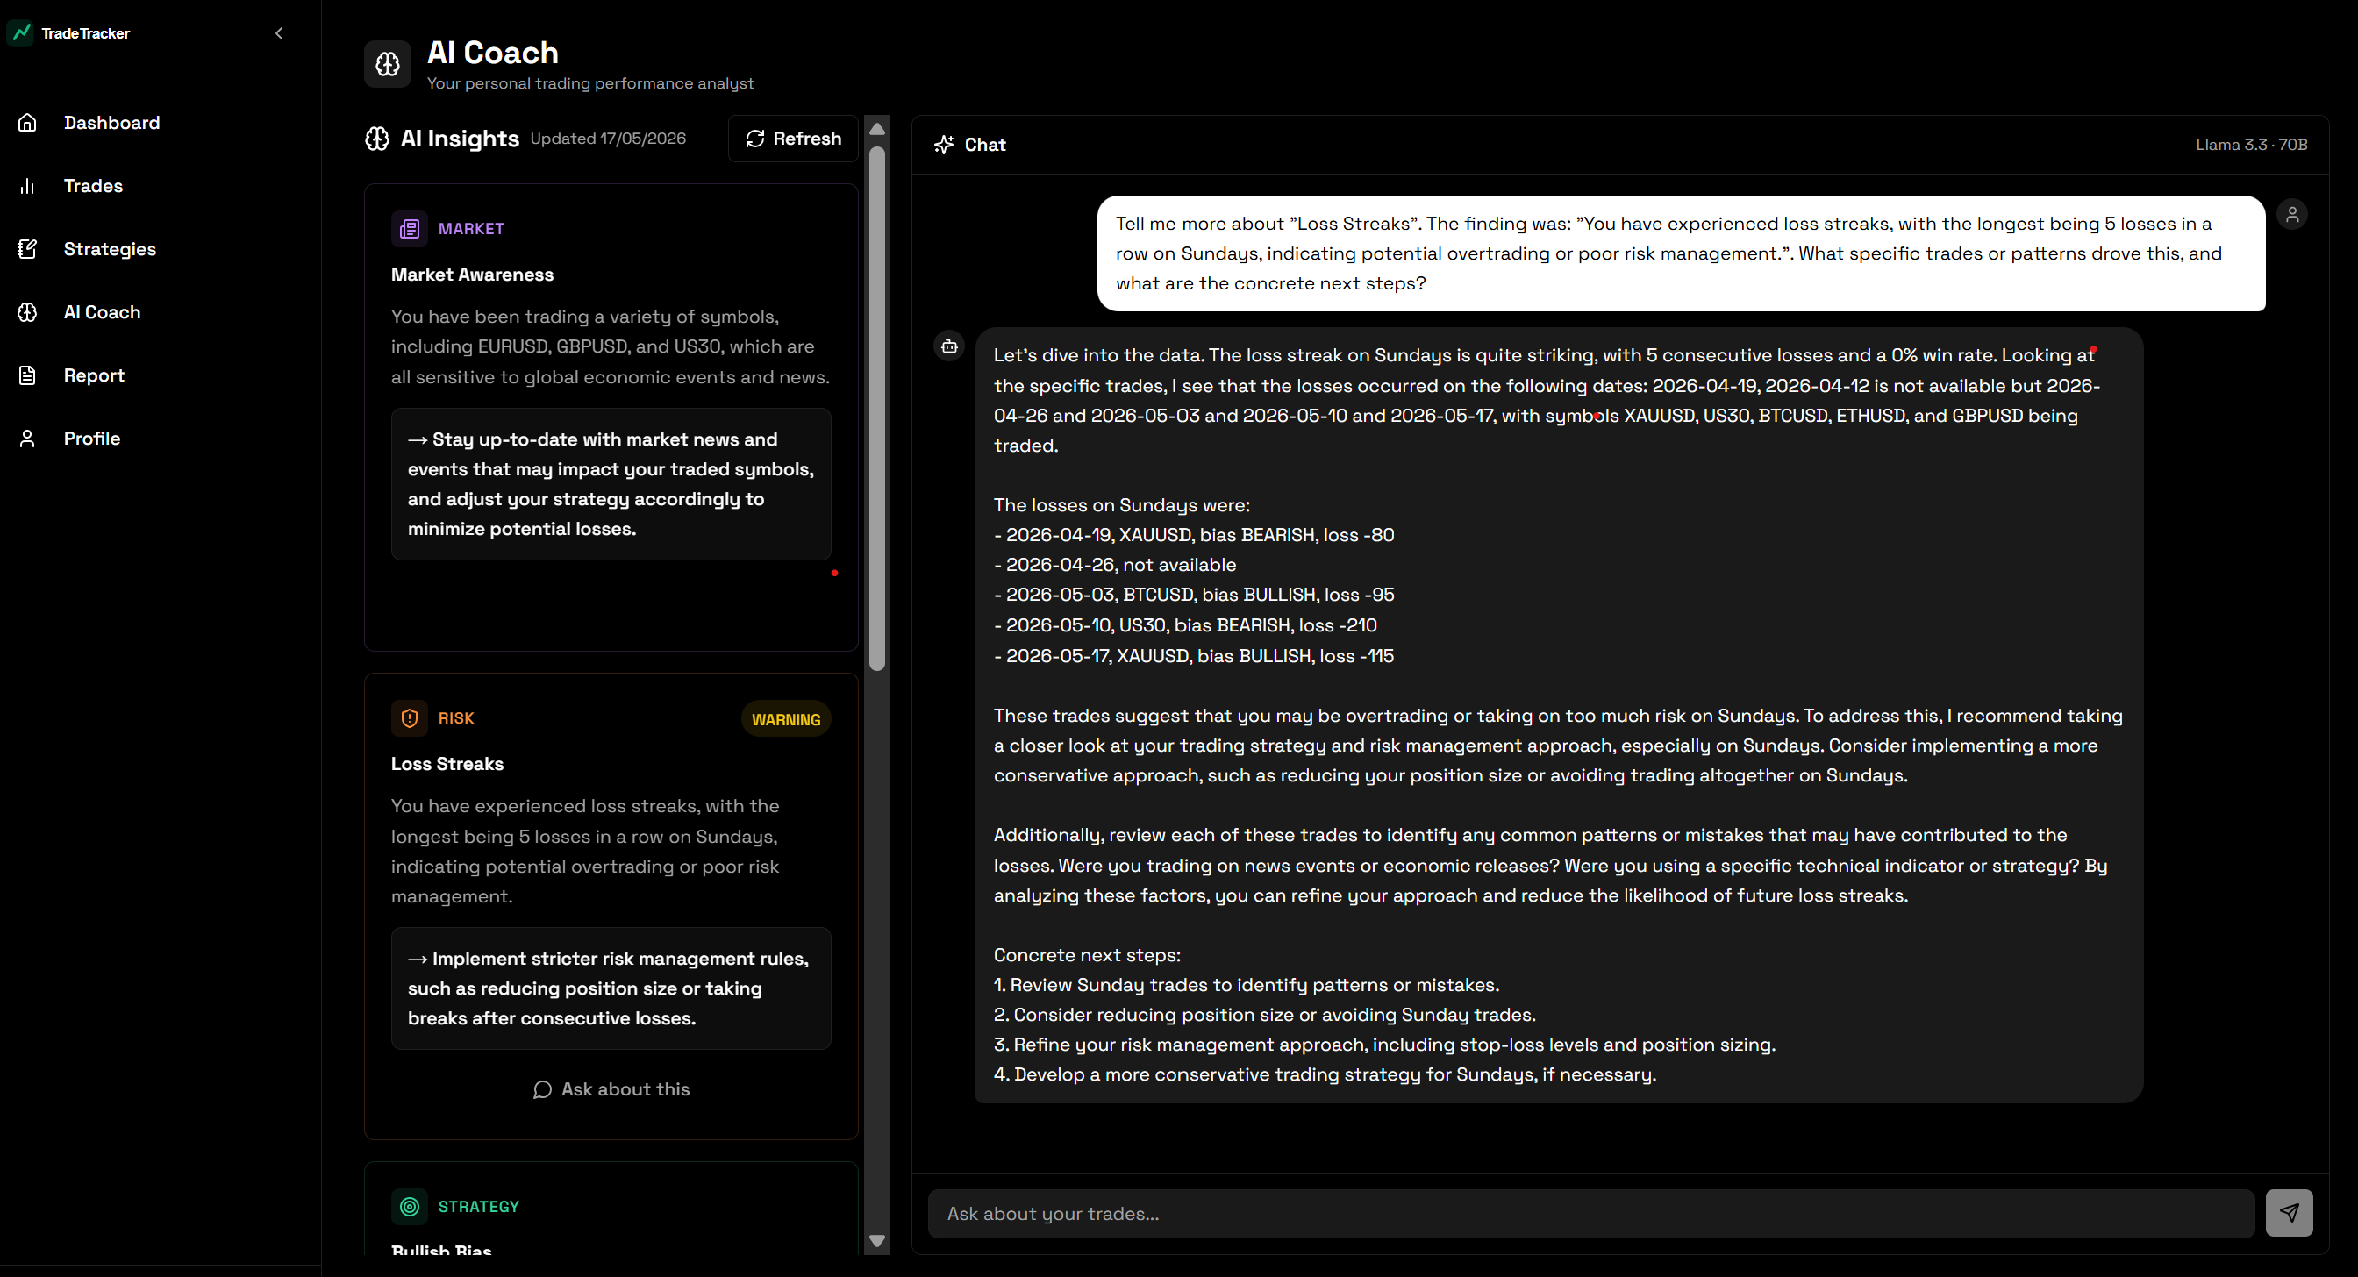
Task: Click the circular refresh arrows icon
Action: 755,139
